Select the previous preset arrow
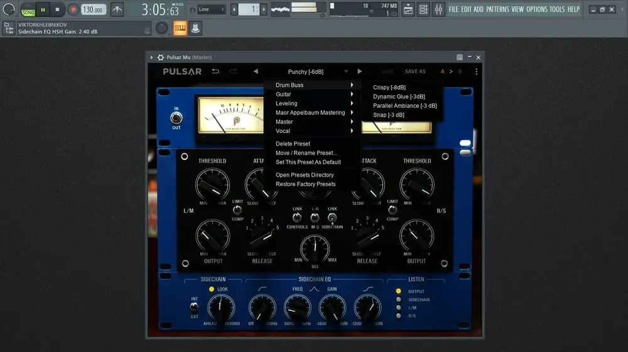 (256, 71)
